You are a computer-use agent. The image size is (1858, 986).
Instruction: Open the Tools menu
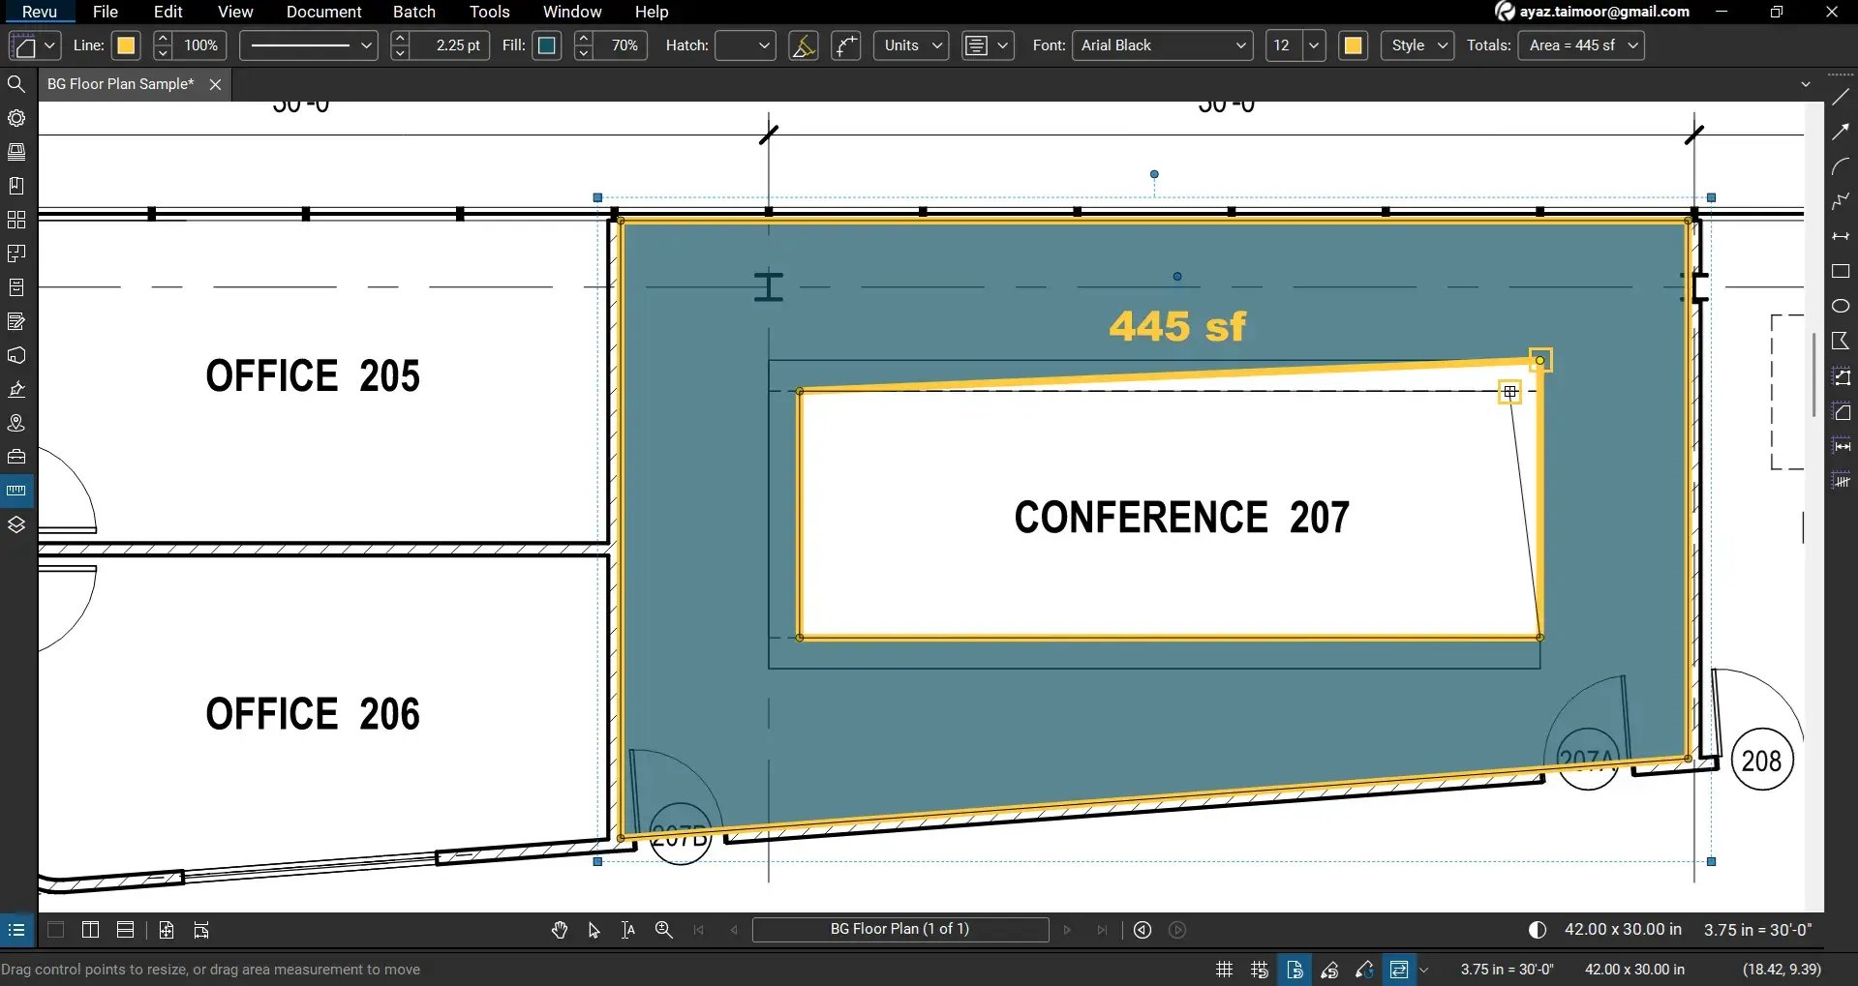click(x=490, y=12)
